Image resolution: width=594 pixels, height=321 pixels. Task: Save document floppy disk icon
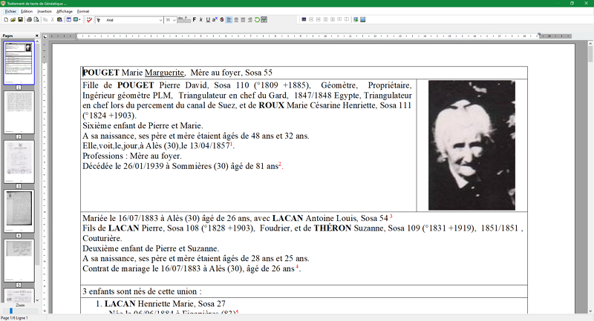coord(20,20)
